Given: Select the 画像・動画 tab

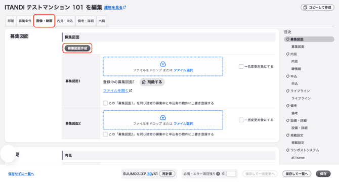Looking at the screenshot, I should [44, 21].
